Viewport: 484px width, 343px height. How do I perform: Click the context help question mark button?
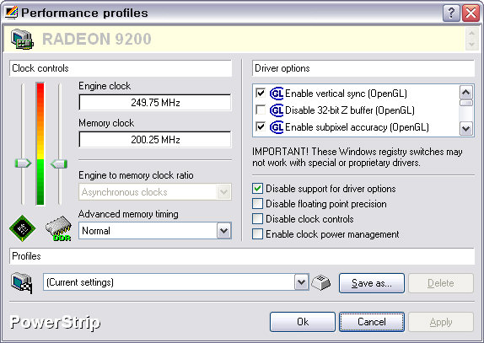coord(451,13)
